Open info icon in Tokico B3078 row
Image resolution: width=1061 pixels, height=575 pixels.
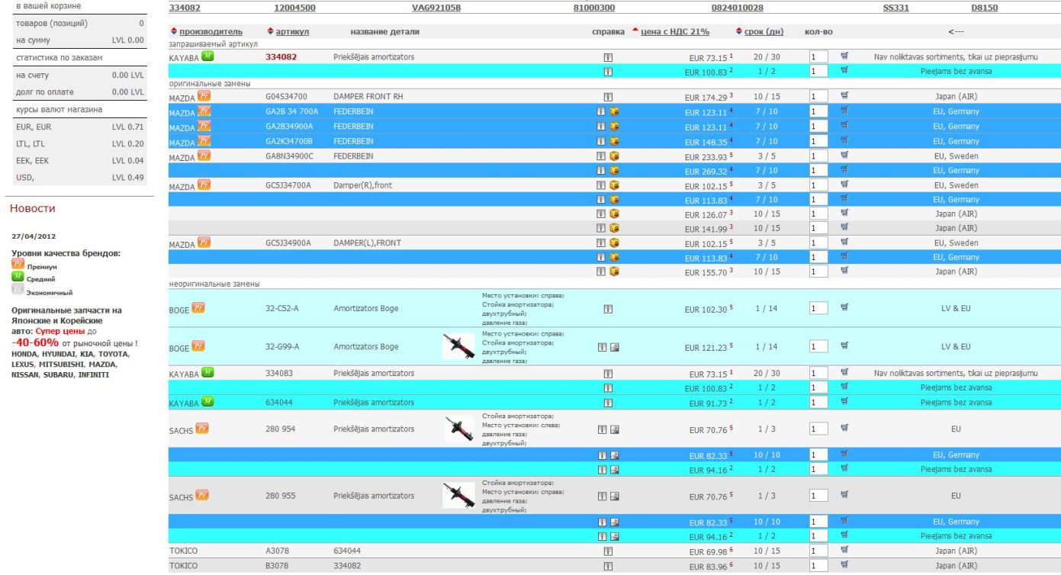tap(608, 566)
